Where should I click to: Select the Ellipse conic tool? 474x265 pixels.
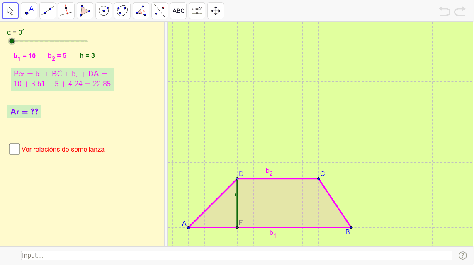pyautogui.click(x=122, y=11)
